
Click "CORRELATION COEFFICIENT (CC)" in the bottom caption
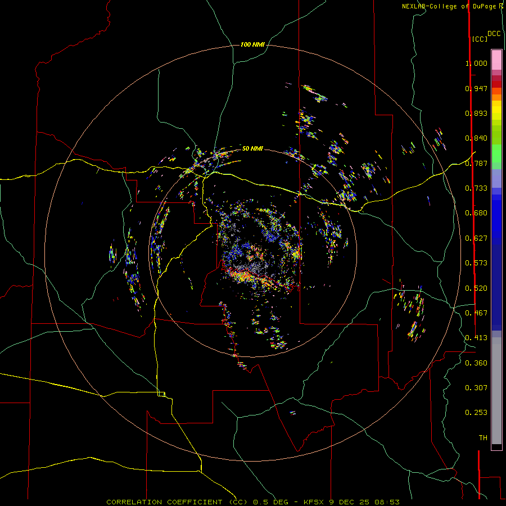(177, 502)
